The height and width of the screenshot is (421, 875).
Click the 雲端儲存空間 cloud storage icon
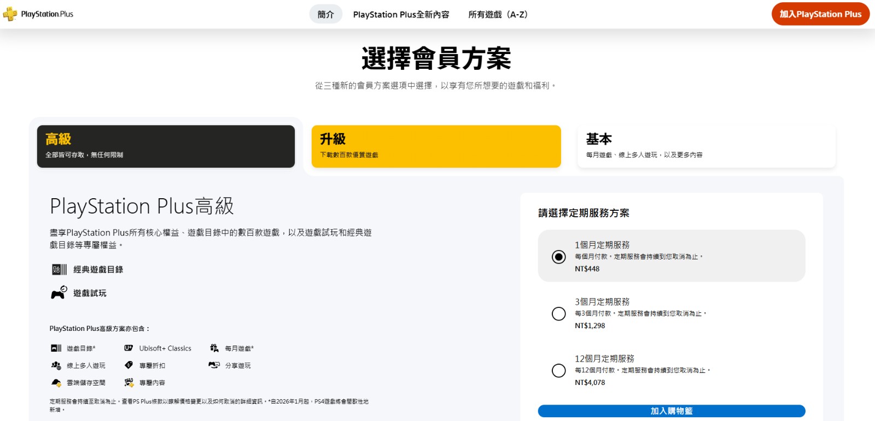(56, 382)
